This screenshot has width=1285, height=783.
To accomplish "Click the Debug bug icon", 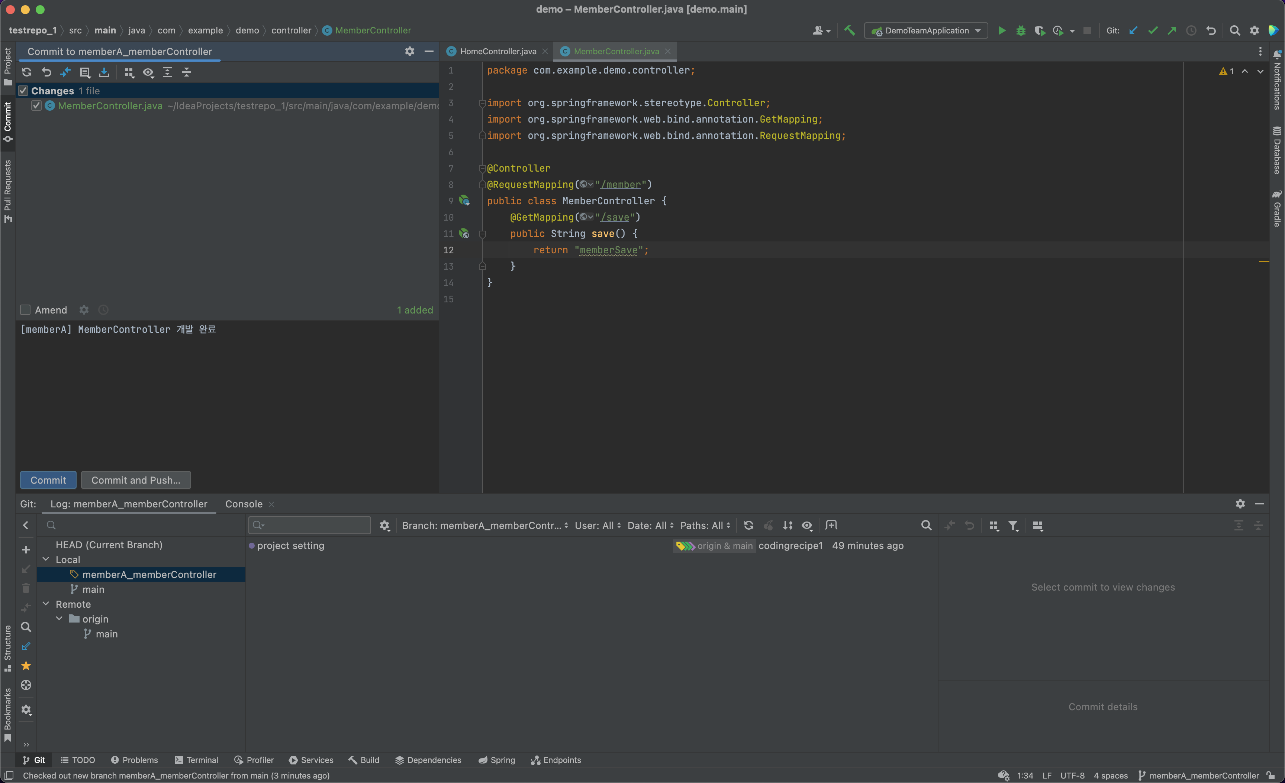I will [1021, 31].
